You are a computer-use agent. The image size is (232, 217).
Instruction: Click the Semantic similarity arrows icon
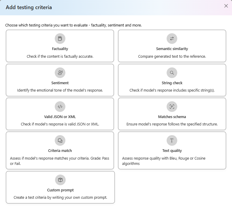click(172, 39)
